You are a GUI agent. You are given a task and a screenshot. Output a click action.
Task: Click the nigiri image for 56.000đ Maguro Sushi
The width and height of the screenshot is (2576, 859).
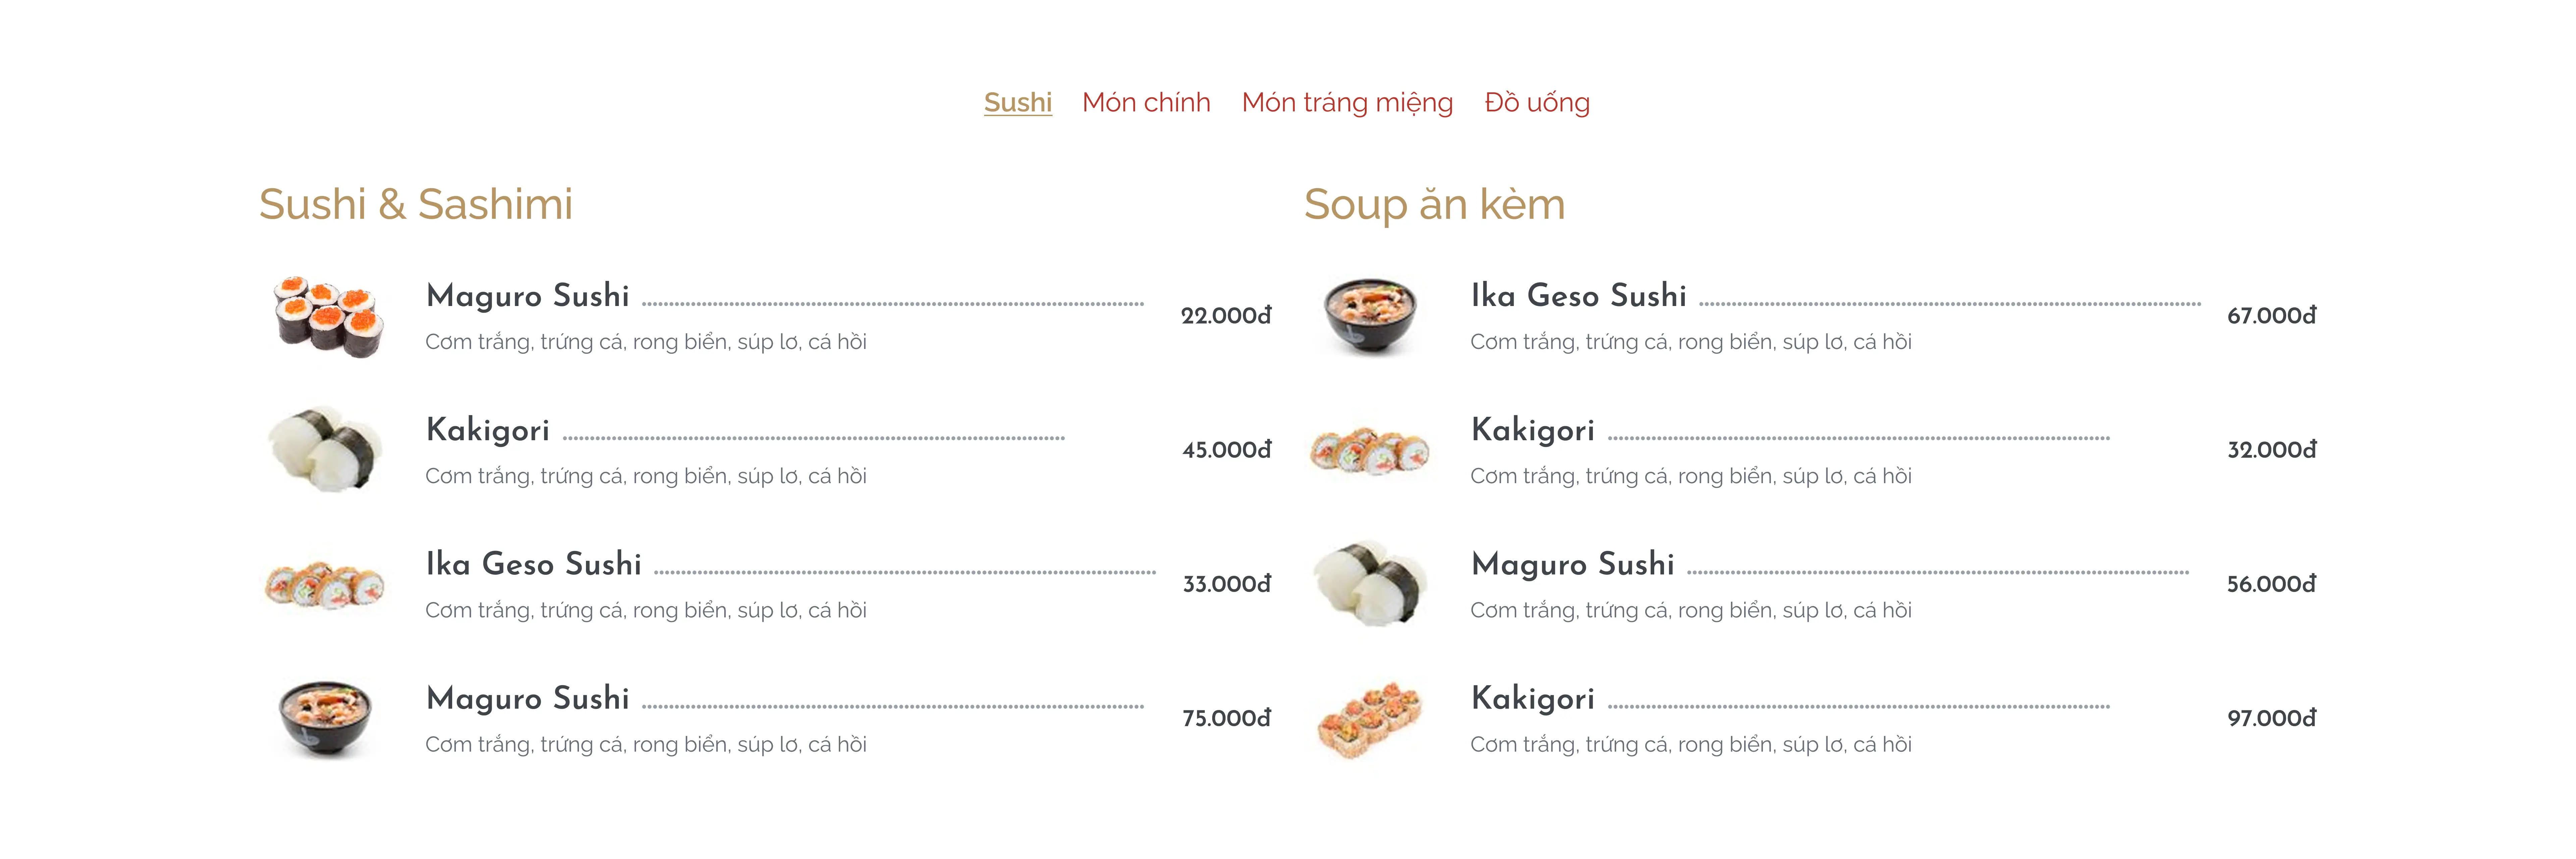pos(1370,584)
